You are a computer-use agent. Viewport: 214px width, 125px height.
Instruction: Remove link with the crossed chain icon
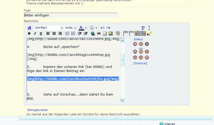(x=99, y=34)
